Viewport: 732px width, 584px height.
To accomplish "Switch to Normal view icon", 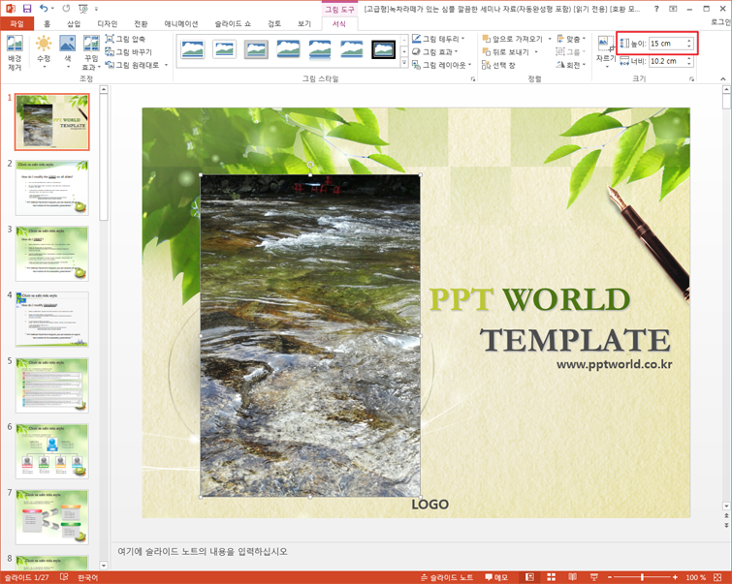I will click(x=529, y=577).
